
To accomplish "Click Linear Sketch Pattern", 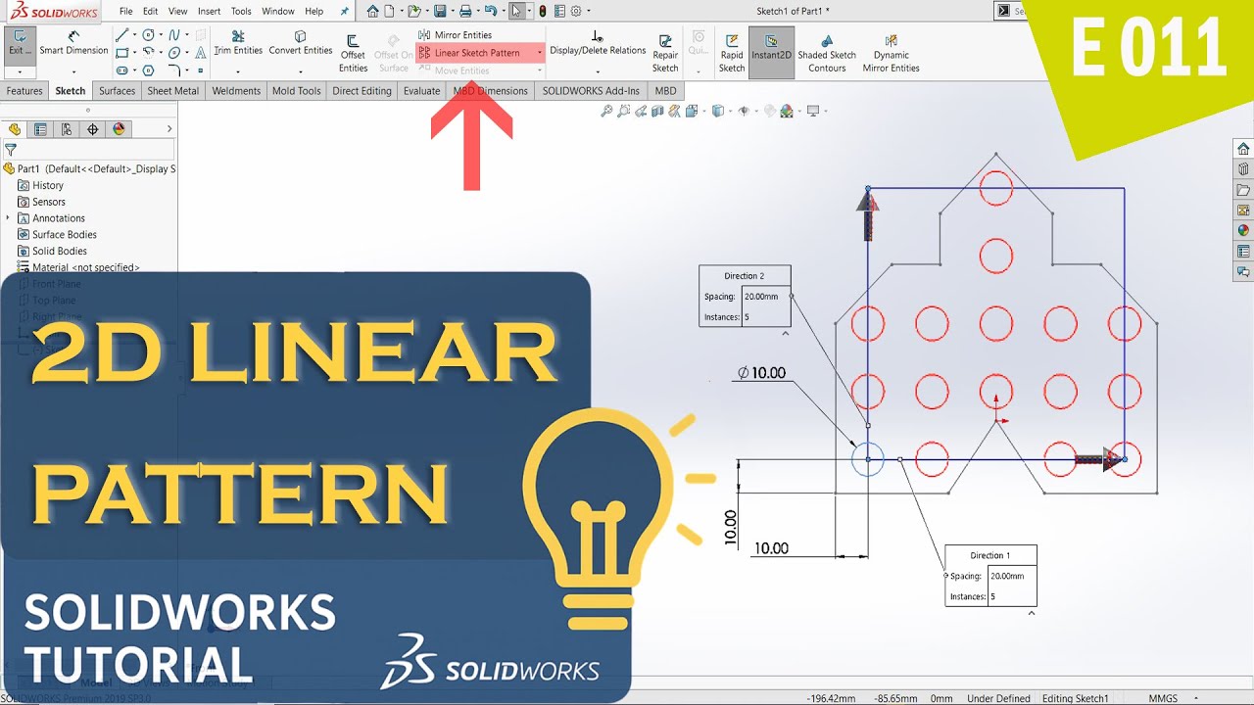I will (x=476, y=53).
